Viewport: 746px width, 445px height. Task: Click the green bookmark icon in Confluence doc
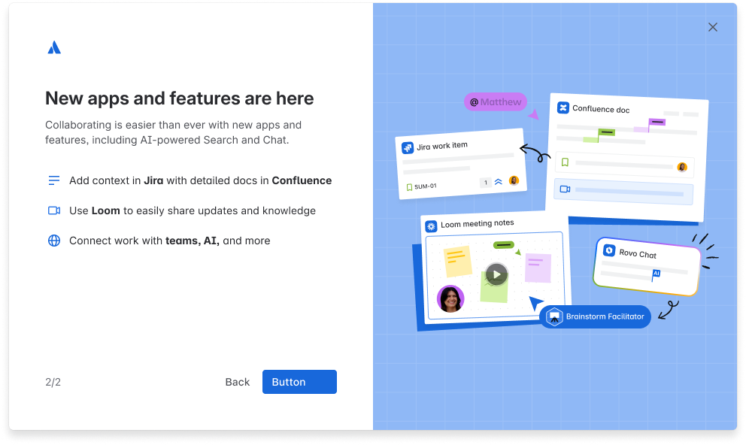[x=565, y=162]
